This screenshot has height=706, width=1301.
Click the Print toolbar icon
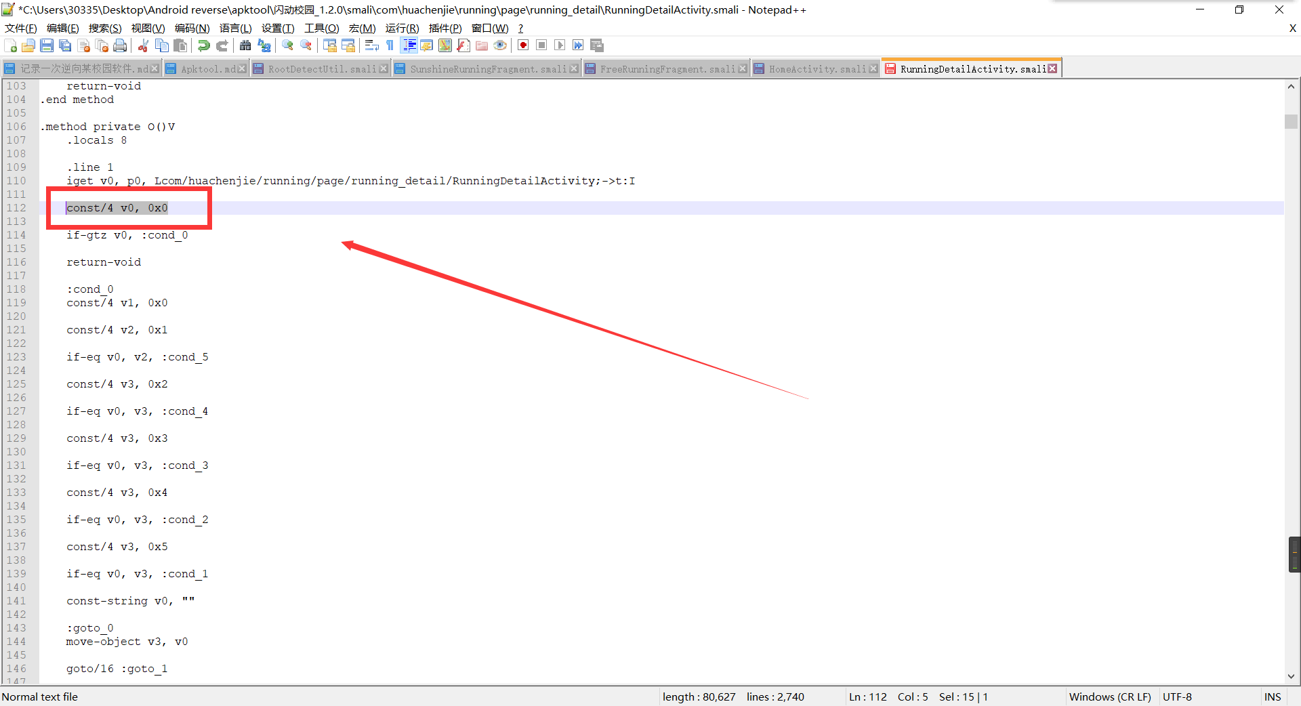point(121,45)
